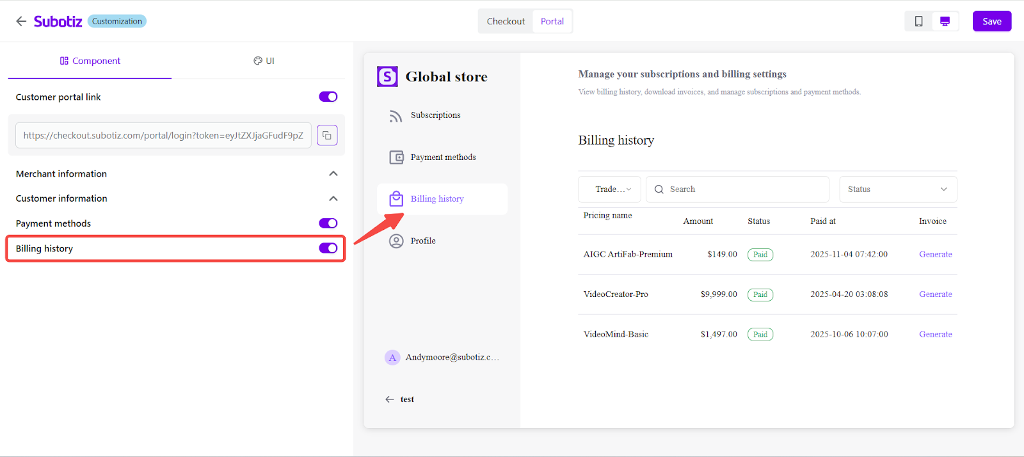Click the Profile user icon
Image resolution: width=1024 pixels, height=457 pixels.
click(397, 241)
